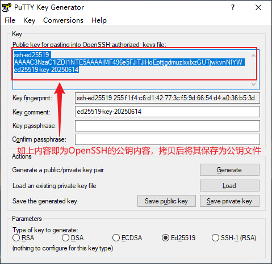Click Load to open an existing private key
The image size is (272, 264).
click(229, 186)
